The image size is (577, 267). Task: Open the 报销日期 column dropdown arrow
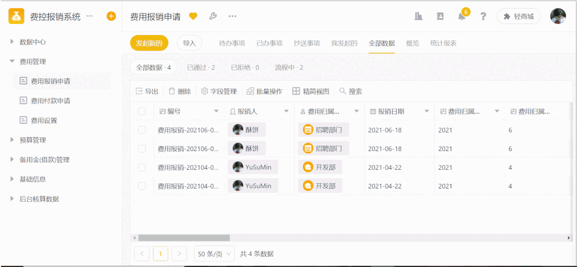pyautogui.click(x=427, y=111)
